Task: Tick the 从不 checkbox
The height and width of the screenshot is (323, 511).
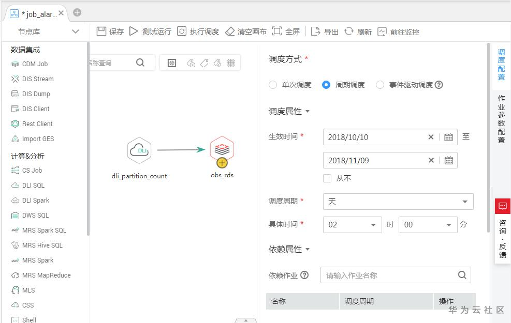Action: coord(327,178)
